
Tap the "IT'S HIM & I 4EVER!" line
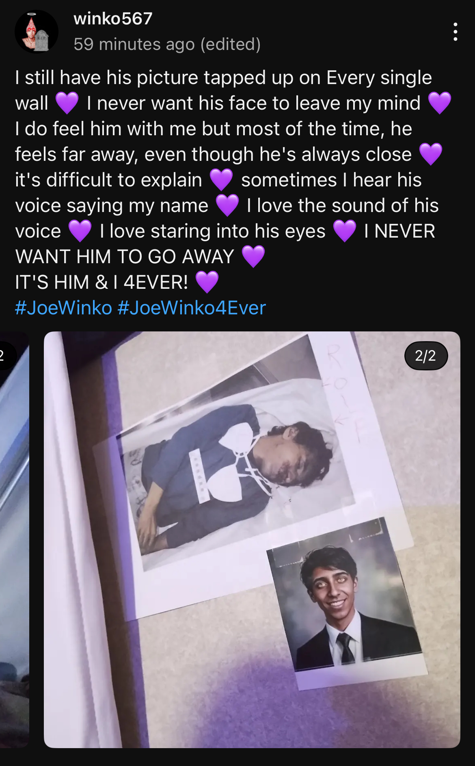pyautogui.click(x=101, y=282)
